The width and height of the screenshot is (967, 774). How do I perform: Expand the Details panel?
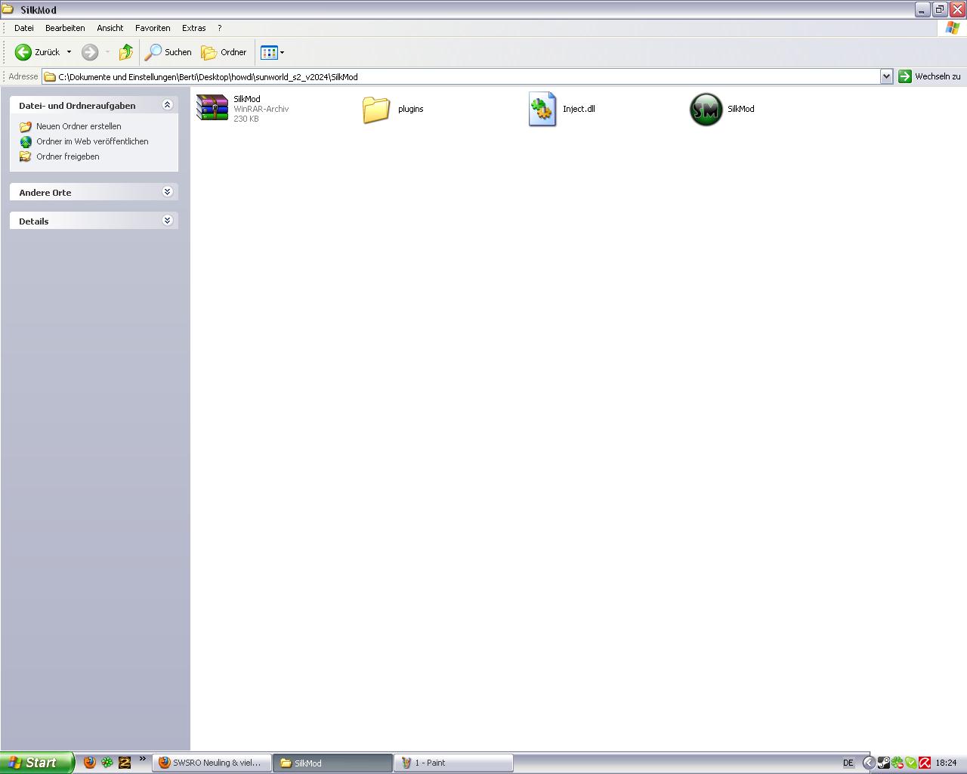[x=168, y=221]
